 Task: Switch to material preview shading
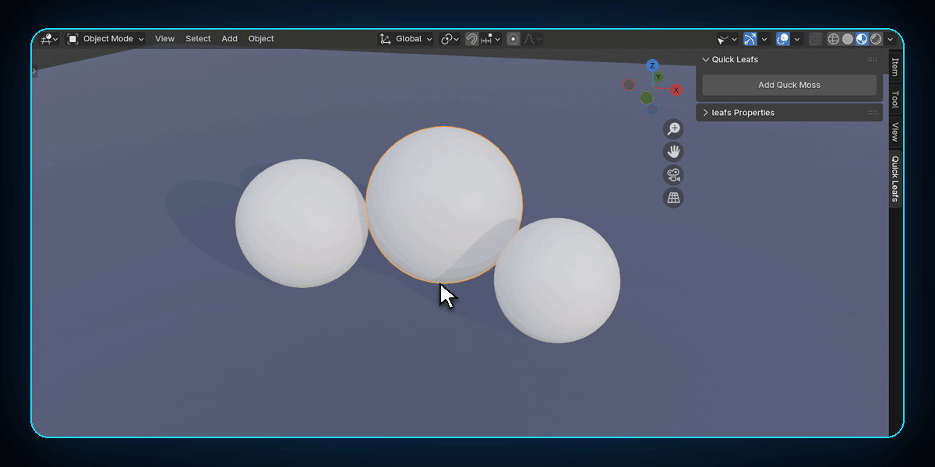pos(862,39)
